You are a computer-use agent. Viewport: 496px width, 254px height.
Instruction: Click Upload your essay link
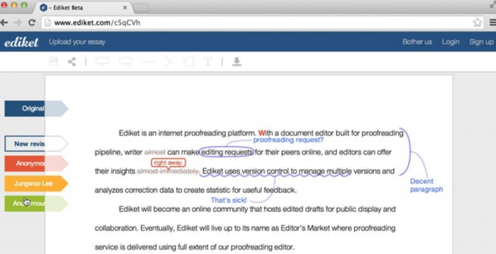click(77, 42)
